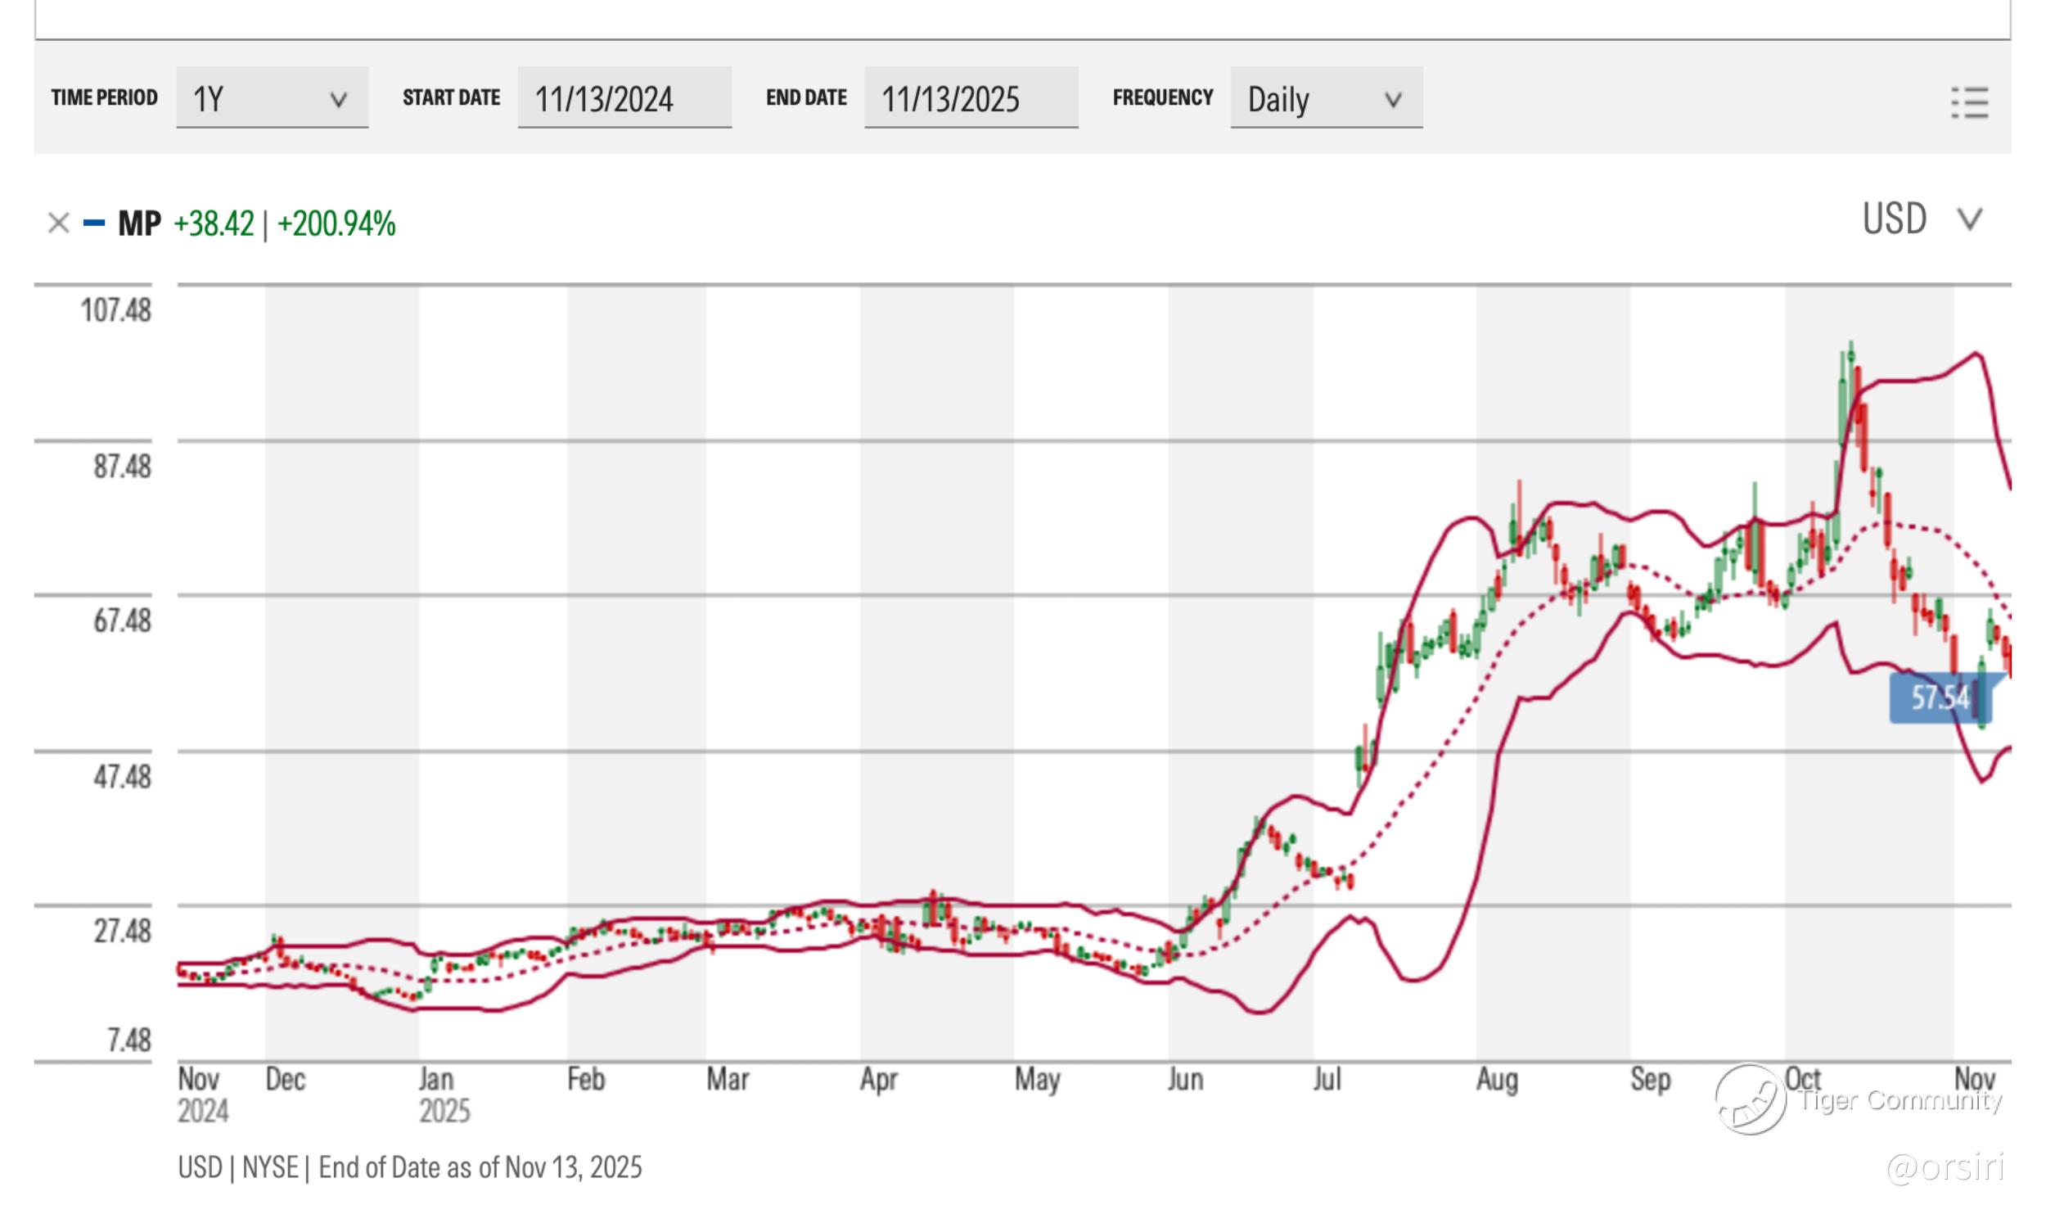The width and height of the screenshot is (2046, 1214).
Task: Open the chart options list icon
Action: tap(1969, 103)
